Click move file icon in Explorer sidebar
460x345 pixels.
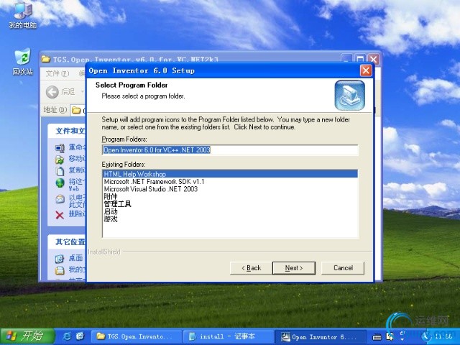pos(60,160)
